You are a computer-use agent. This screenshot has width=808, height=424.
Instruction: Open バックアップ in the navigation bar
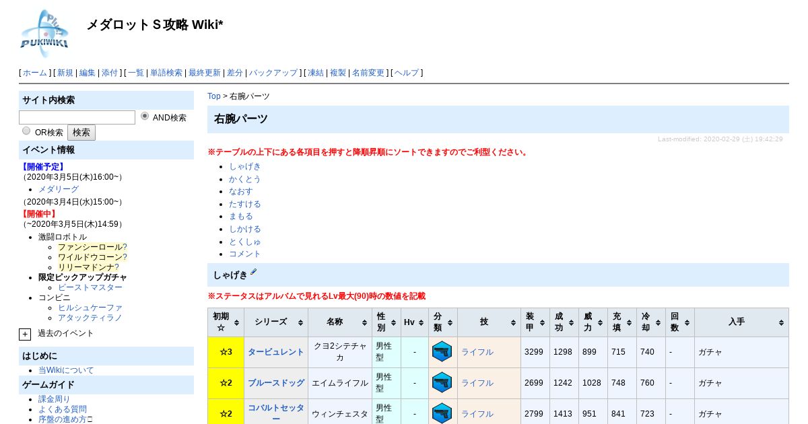coord(273,73)
